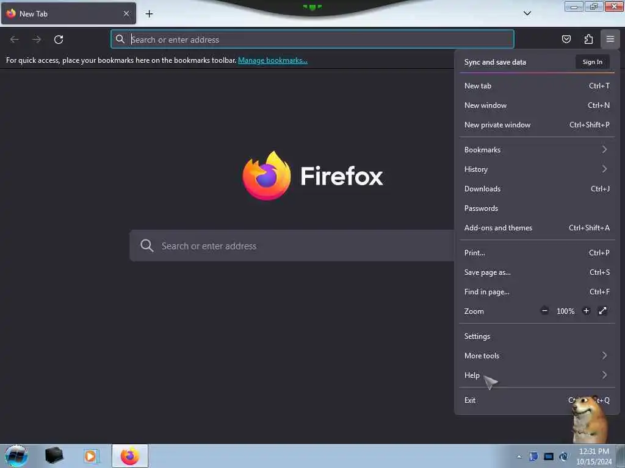Open the black box taskbar application

pyautogui.click(x=54, y=456)
